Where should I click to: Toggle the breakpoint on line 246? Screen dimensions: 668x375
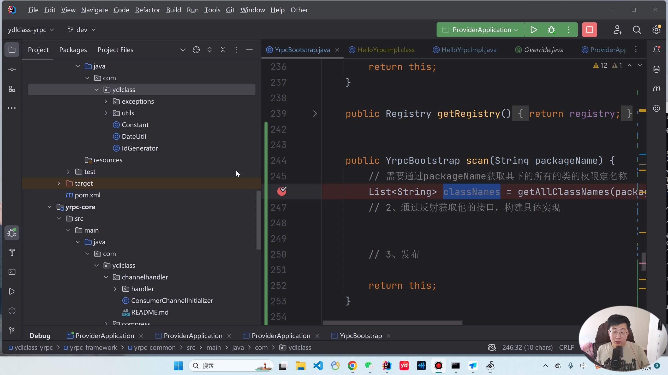tap(282, 191)
